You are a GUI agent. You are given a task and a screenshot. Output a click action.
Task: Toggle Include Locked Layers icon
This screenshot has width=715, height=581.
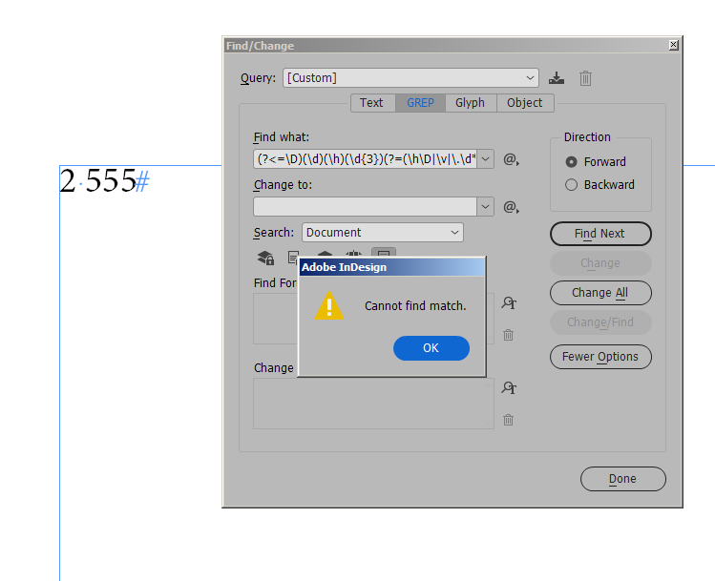(x=265, y=258)
